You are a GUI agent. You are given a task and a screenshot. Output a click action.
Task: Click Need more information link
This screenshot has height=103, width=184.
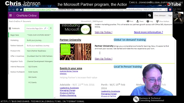pyautogui.click(x=148, y=32)
